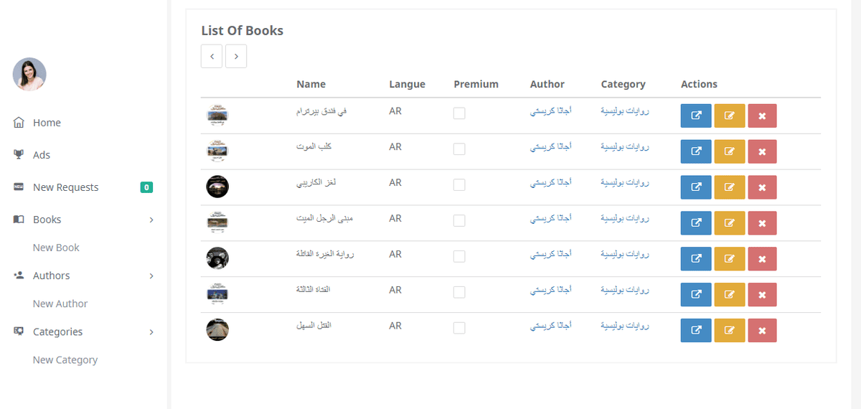Tick the Premium checkbox for مبنى الرجل الميت
861x409 pixels.
(x=459, y=220)
